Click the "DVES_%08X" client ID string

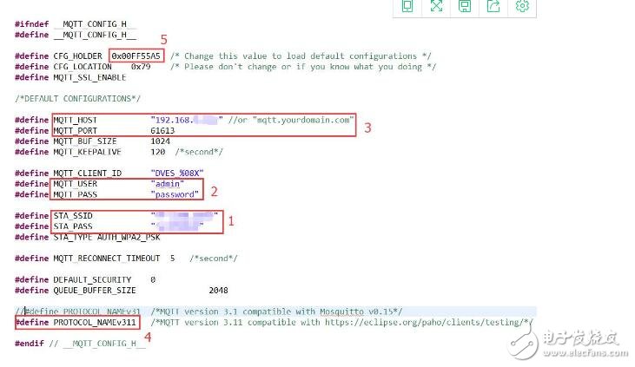coord(180,173)
